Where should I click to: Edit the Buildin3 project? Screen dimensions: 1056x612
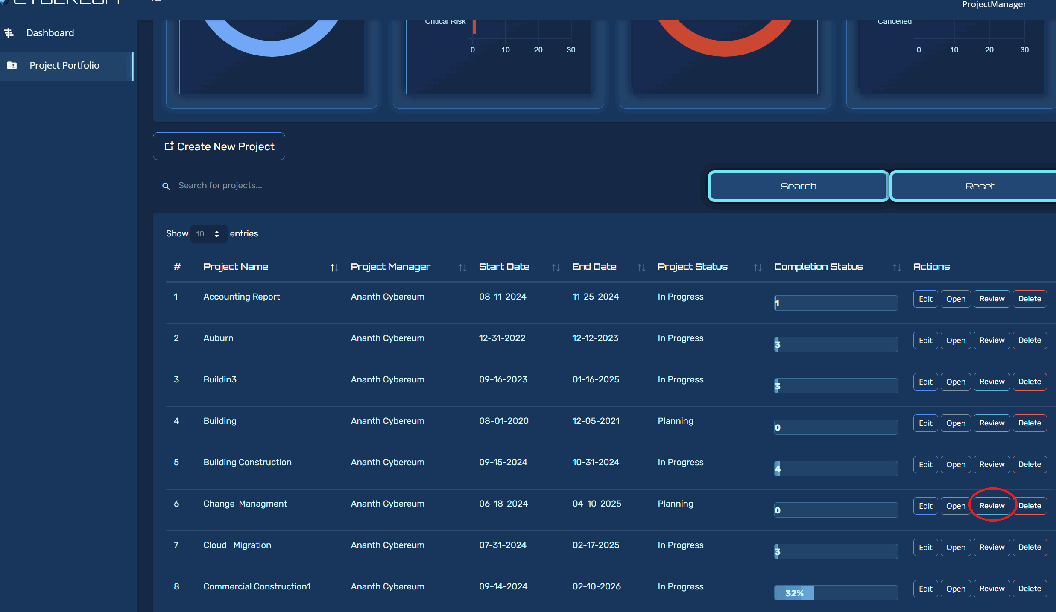pyautogui.click(x=925, y=382)
